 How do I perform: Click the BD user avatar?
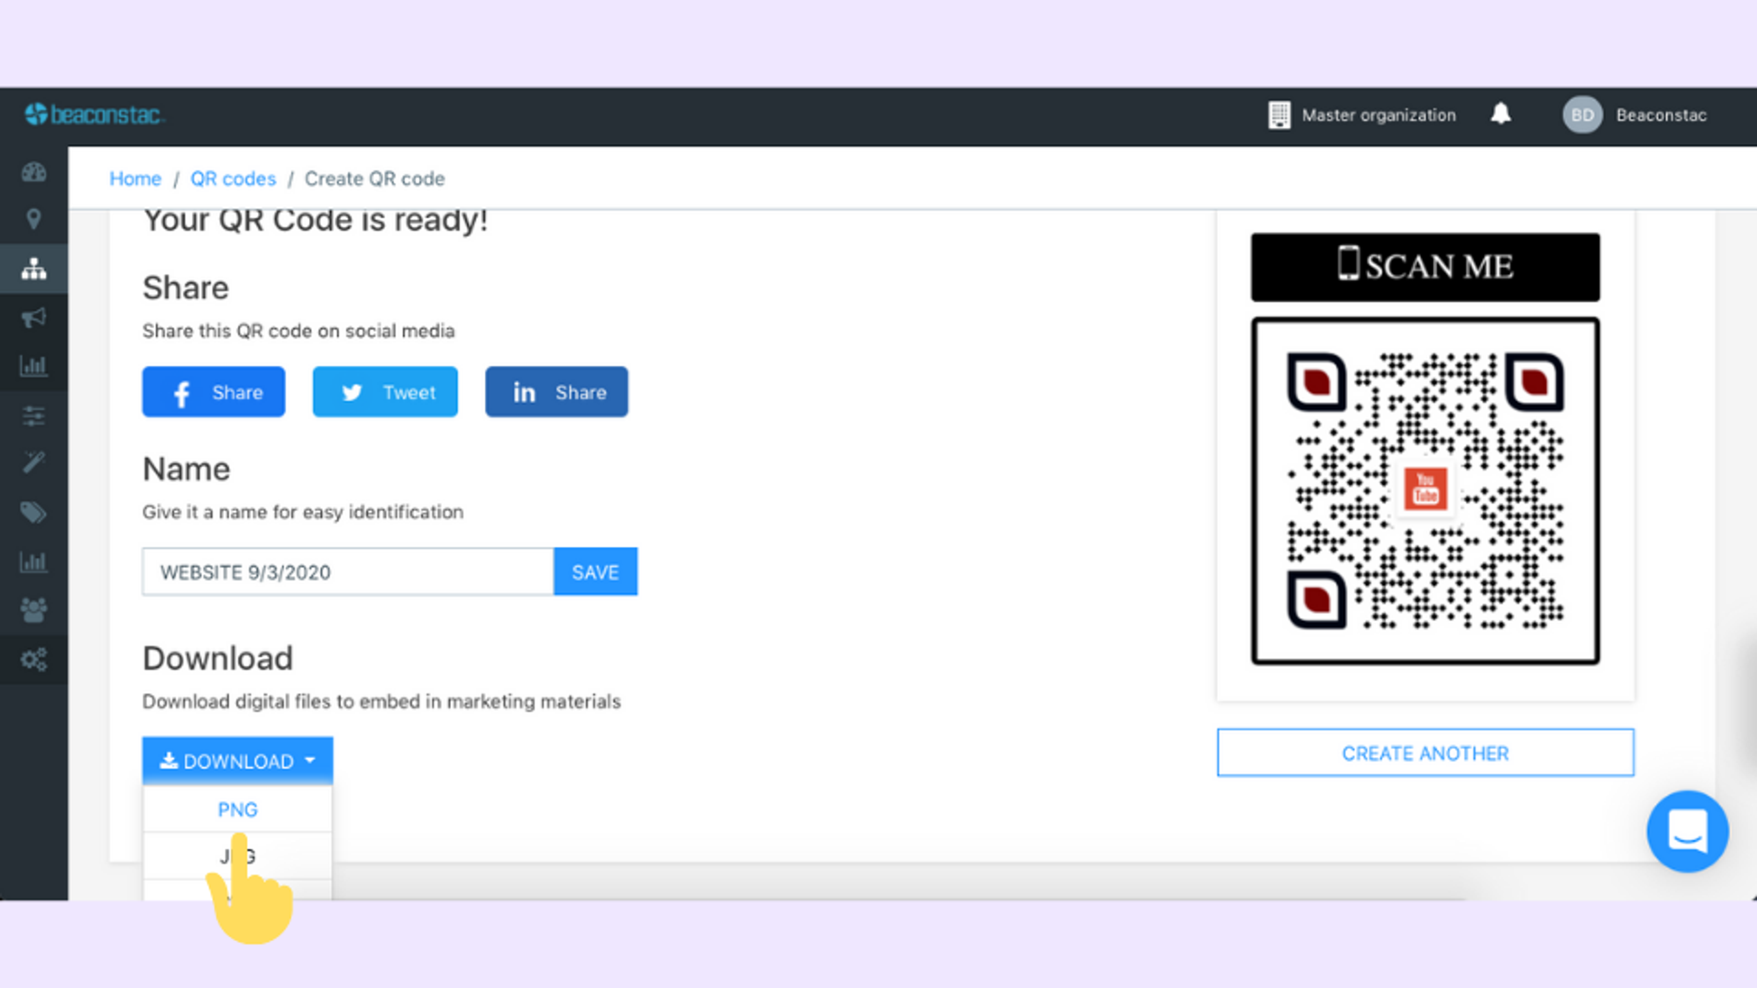pyautogui.click(x=1582, y=114)
